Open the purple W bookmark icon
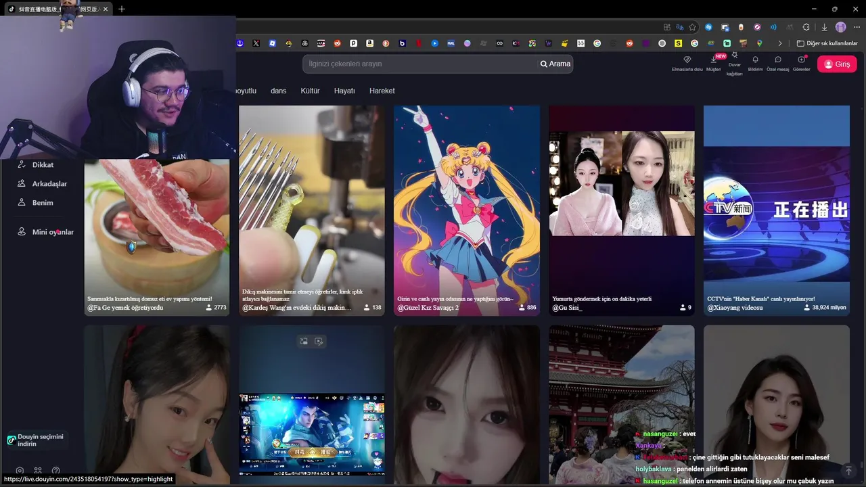This screenshot has height=487, width=866. [x=549, y=43]
